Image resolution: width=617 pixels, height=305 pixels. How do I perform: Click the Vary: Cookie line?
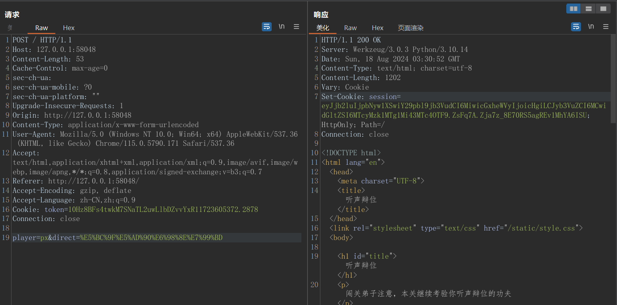[345, 87]
